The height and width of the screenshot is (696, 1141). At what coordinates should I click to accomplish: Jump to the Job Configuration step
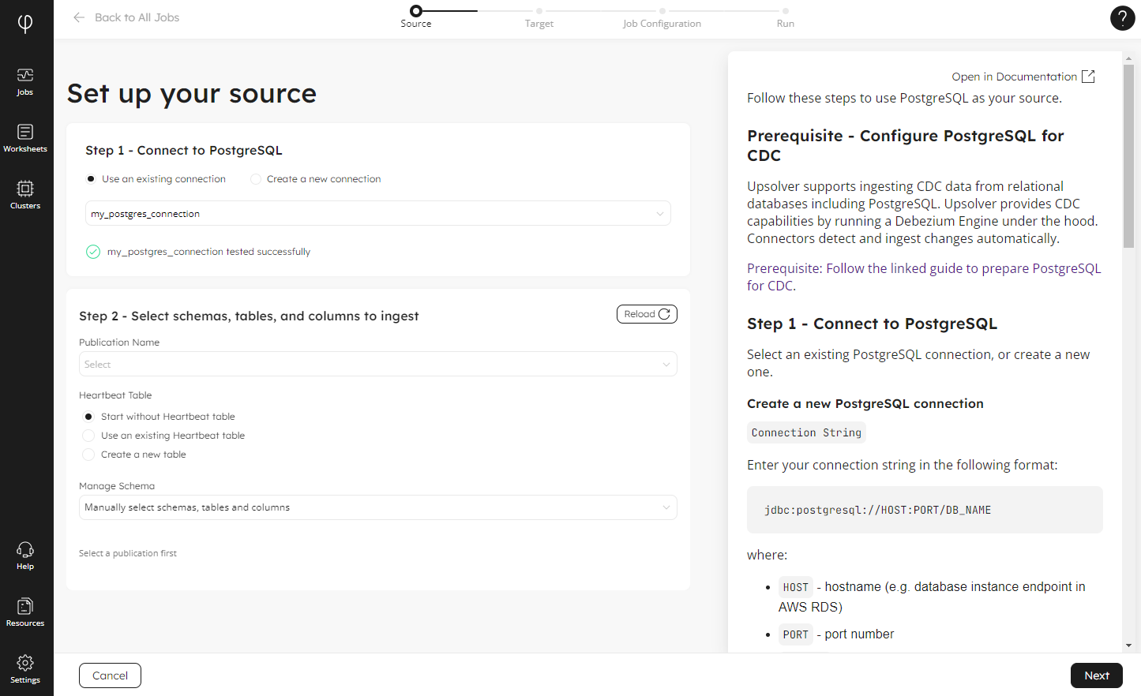[x=662, y=17]
